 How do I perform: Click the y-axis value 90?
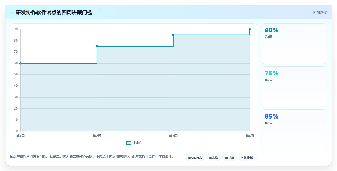point(16,29)
